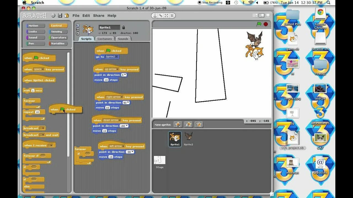Select the Sprite1 thumbnail in sprite list
Screen dimensions: 353x198
pyautogui.click(x=175, y=139)
